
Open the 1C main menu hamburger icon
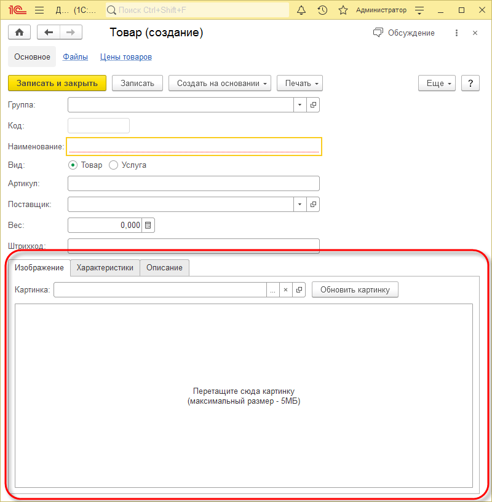pos(39,10)
